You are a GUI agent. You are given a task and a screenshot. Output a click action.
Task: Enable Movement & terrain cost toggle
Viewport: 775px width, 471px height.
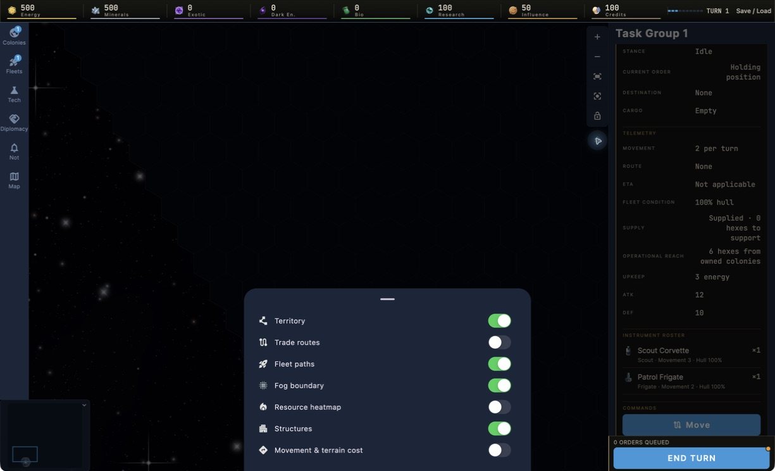499,450
